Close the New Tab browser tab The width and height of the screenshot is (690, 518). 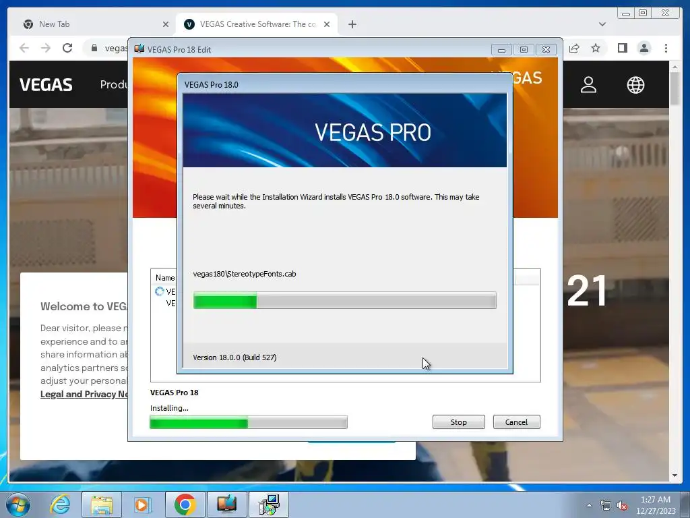[x=166, y=25]
